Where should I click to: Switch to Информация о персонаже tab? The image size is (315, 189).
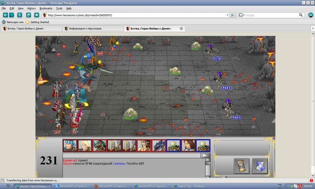coord(93,28)
